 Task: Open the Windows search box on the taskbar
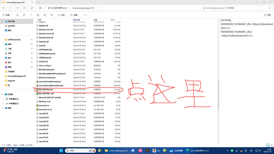pyautogui.click(x=78, y=151)
